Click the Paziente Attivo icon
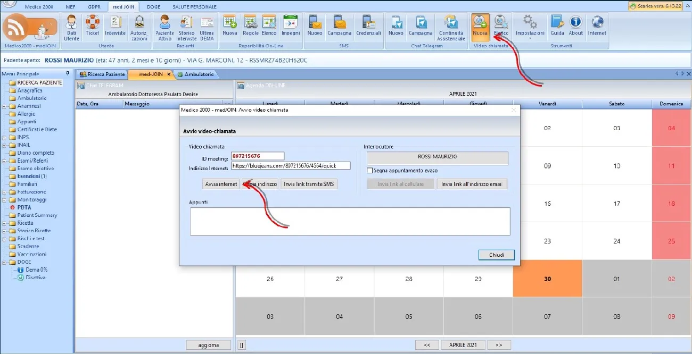692x354 pixels. 165,28
